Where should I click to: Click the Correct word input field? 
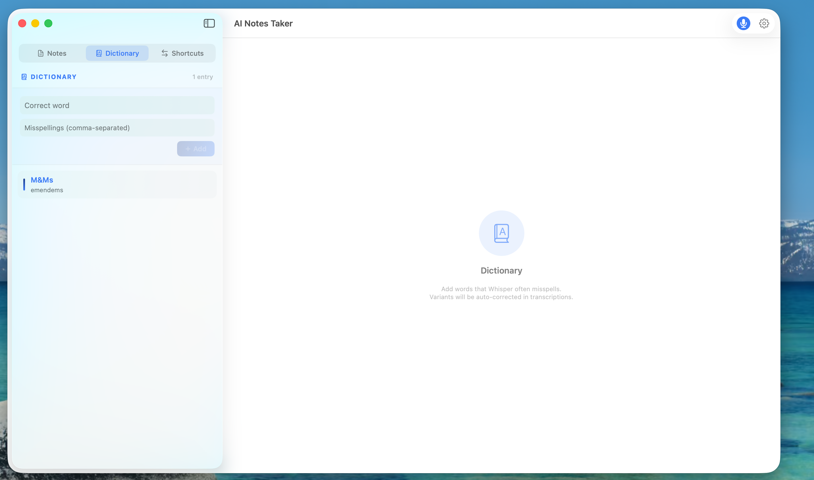pyautogui.click(x=117, y=105)
